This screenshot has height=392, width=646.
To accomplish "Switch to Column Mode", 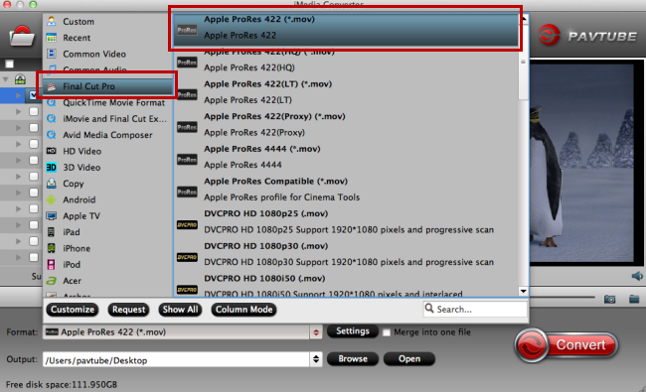I will coord(243,310).
